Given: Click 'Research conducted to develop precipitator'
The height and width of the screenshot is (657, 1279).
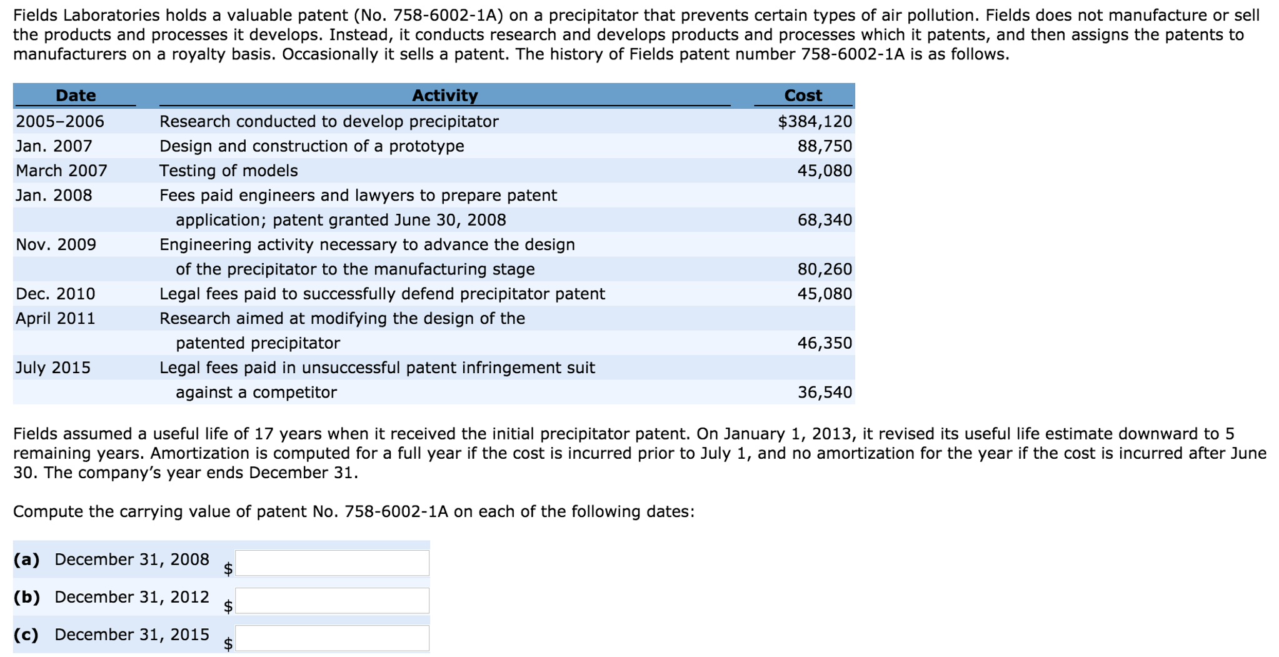Looking at the screenshot, I should pyautogui.click(x=329, y=121).
